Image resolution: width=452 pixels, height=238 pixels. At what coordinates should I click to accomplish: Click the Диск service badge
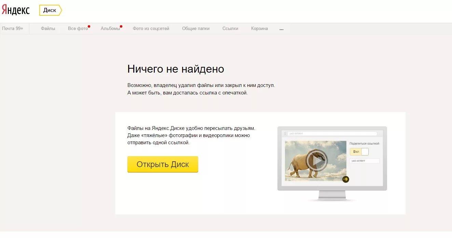[x=50, y=10]
